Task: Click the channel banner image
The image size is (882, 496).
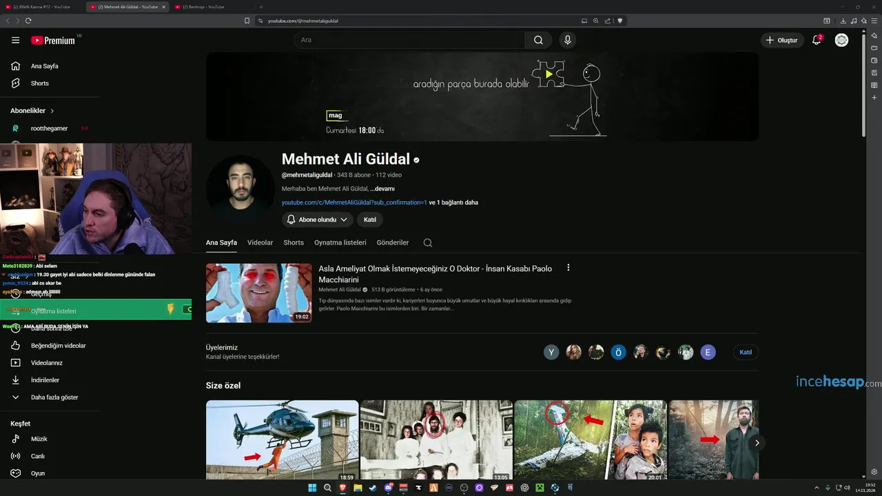Action: tap(482, 96)
